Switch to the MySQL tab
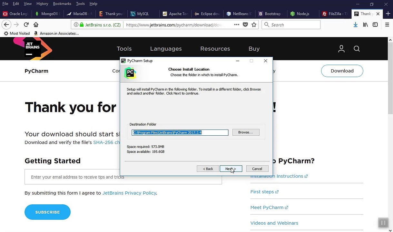The height and width of the screenshot is (232, 393). pyautogui.click(x=143, y=14)
